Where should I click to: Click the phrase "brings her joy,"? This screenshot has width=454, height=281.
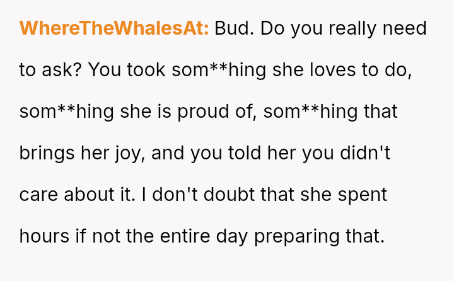(81, 153)
